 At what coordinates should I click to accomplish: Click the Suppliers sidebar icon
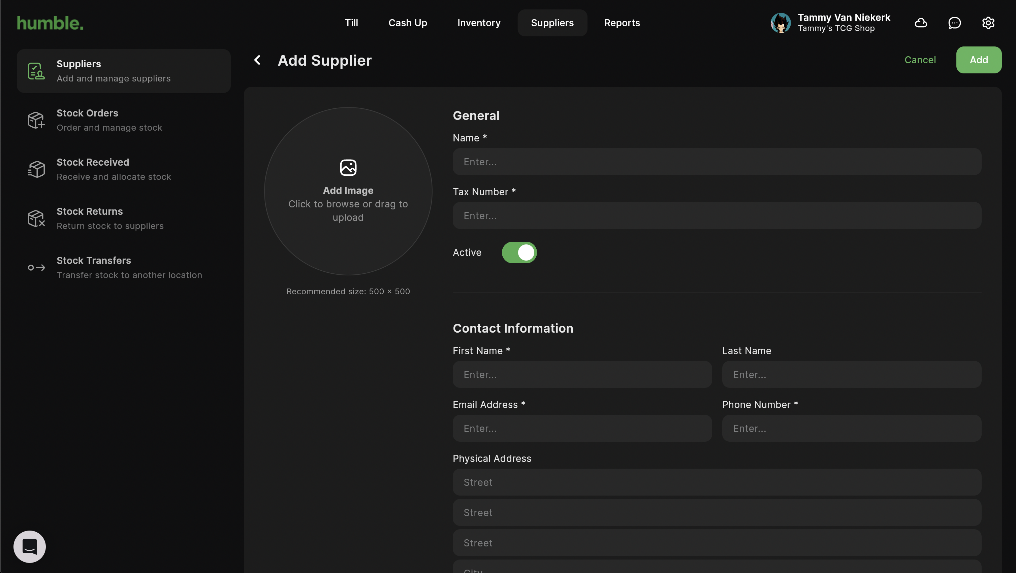[36, 71]
